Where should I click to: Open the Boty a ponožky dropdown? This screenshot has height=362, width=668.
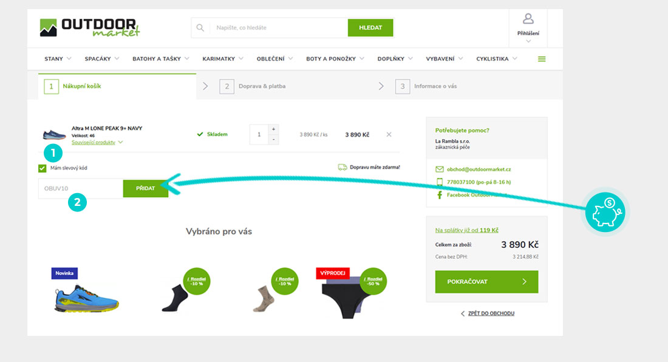point(335,59)
